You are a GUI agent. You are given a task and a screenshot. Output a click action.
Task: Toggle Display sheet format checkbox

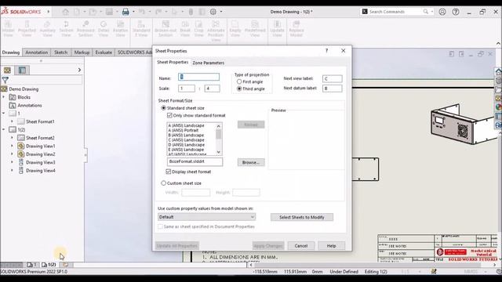click(x=169, y=172)
